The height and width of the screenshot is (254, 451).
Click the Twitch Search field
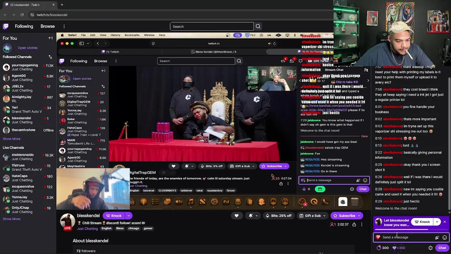click(211, 26)
